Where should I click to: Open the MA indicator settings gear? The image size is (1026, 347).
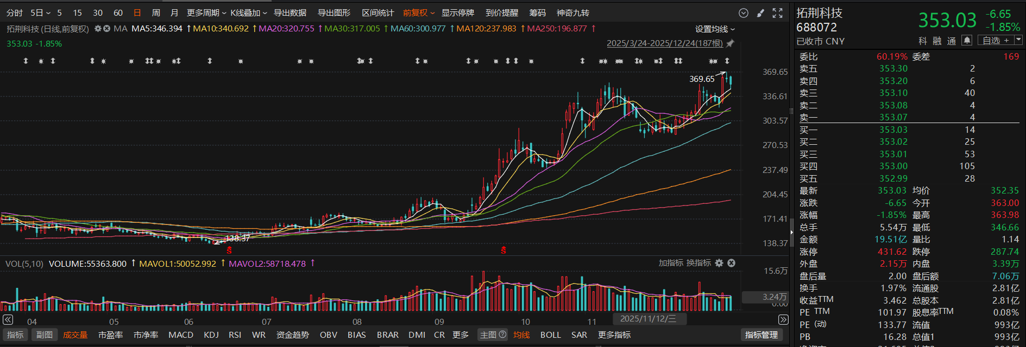[98, 29]
